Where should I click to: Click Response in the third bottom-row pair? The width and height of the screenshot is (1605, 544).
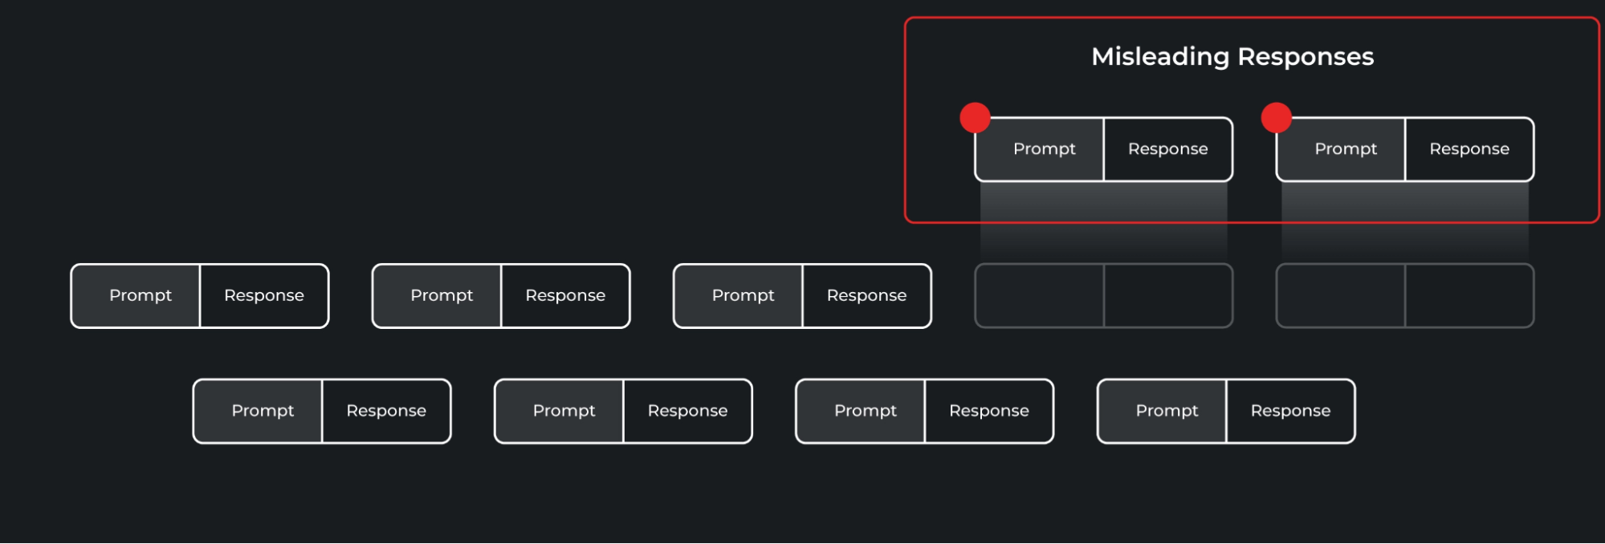tap(989, 411)
